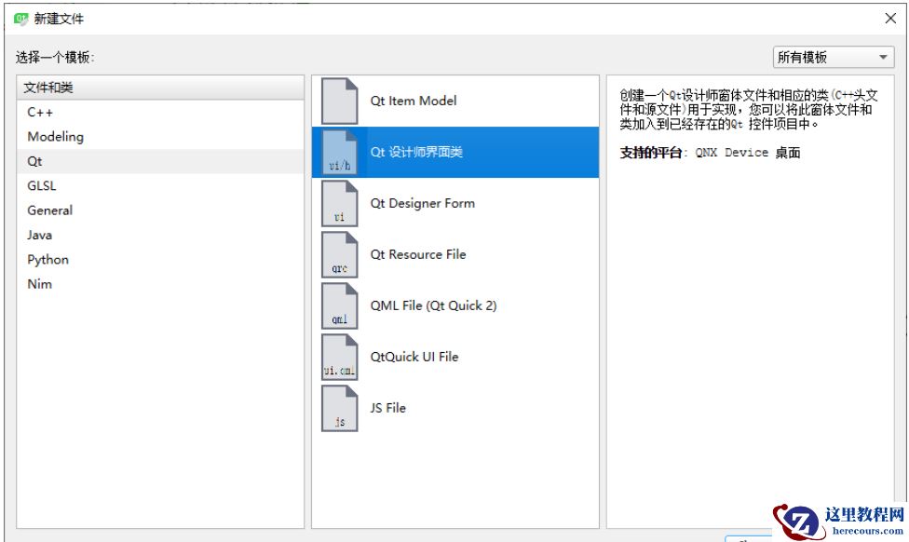The image size is (909, 542).
Task: Choose the Qt Designer Form template
Action: [455, 203]
